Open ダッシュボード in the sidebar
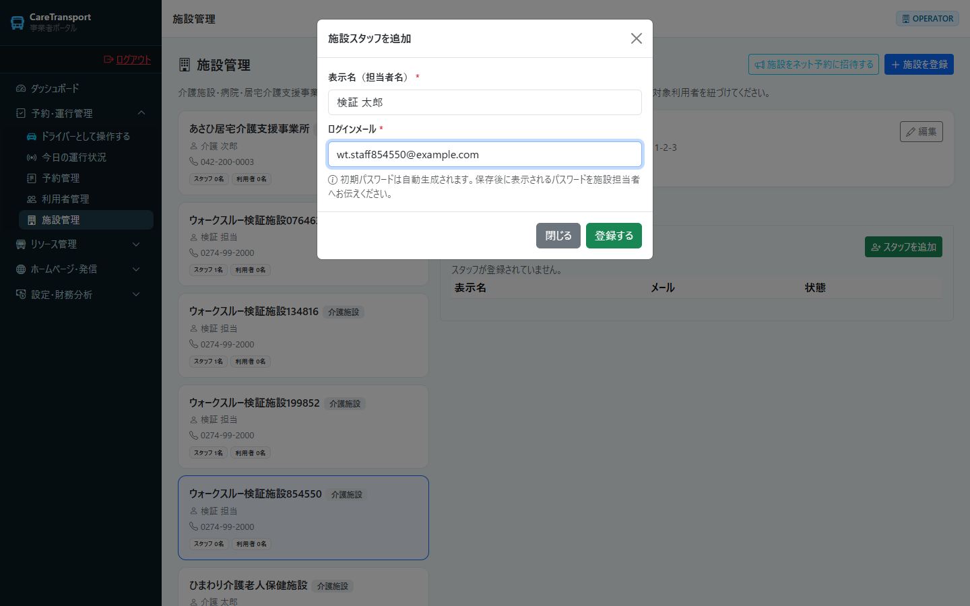970x606 pixels. 81,88
